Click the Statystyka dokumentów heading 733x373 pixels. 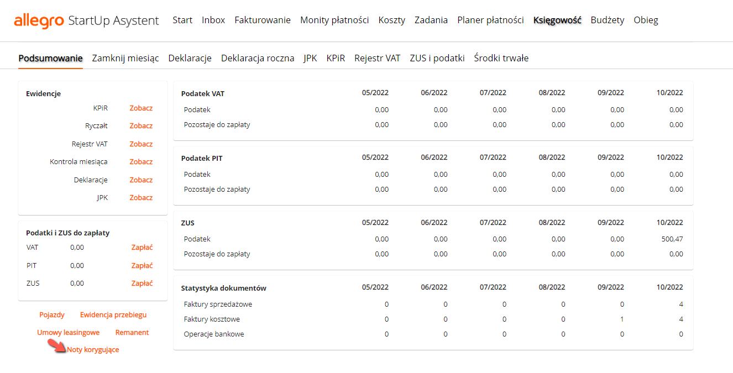224,288
